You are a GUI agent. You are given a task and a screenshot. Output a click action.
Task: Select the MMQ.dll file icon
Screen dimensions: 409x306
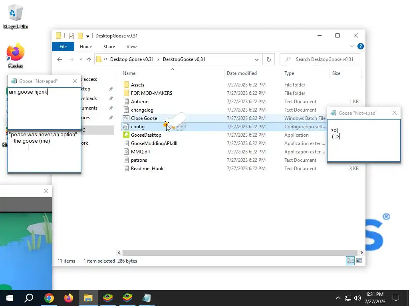coord(126,151)
